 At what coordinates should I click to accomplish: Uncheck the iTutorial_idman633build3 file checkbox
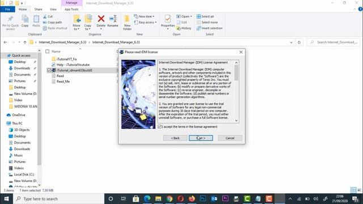(x=49, y=70)
